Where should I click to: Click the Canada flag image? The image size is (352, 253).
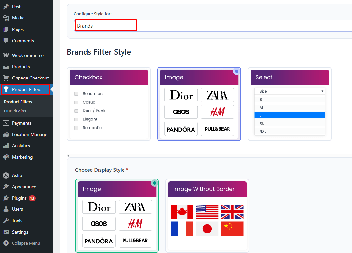click(x=182, y=211)
